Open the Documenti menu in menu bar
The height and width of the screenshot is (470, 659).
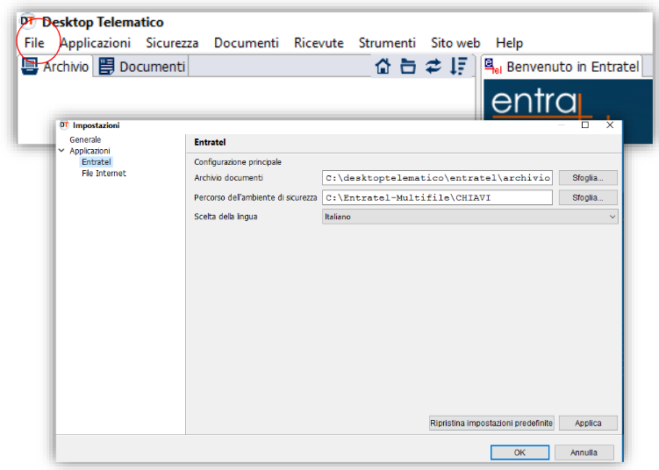pos(247,43)
